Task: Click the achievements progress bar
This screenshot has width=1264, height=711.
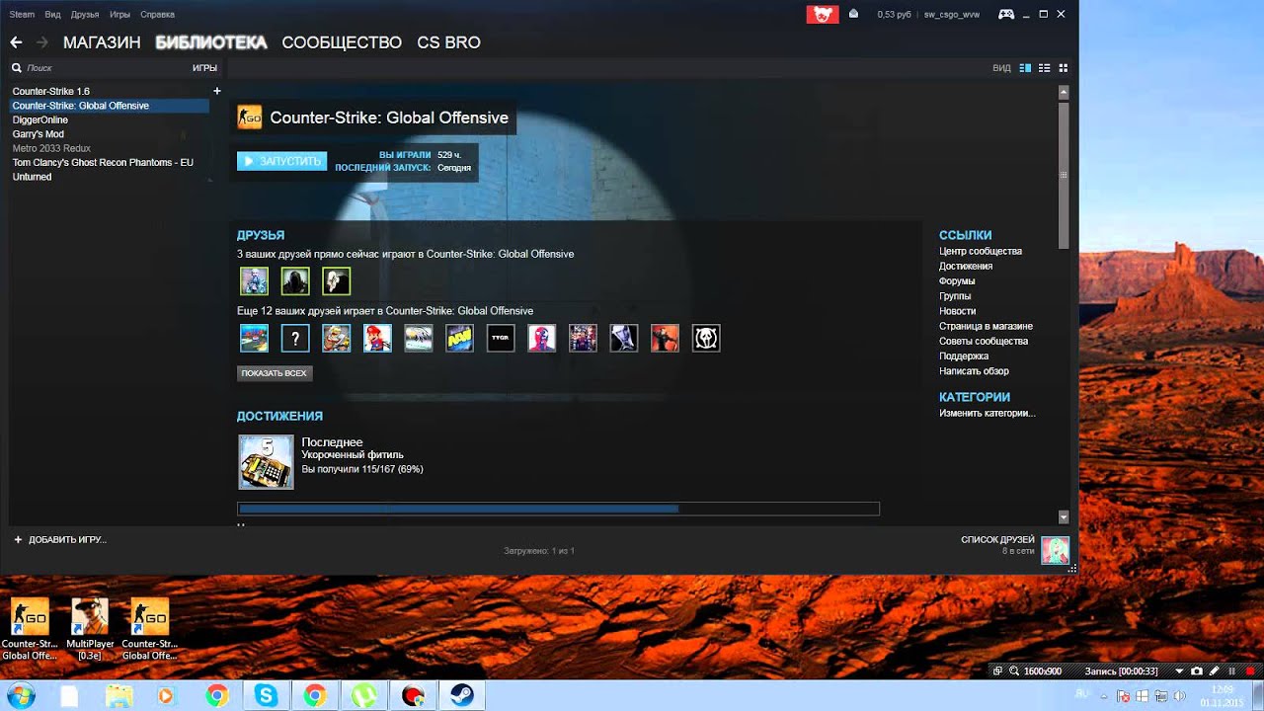Action: point(558,509)
